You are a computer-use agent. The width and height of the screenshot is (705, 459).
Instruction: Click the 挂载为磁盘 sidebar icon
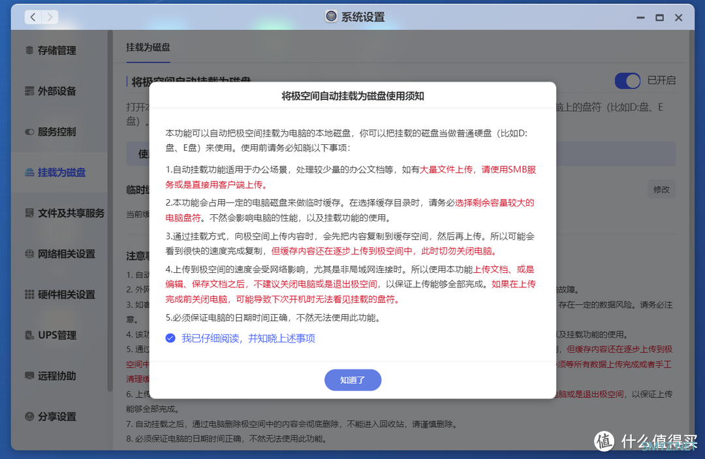[x=29, y=172]
